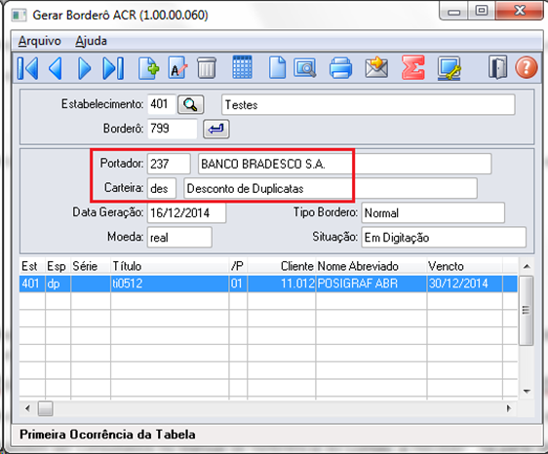Select the Série column header

tap(91, 266)
